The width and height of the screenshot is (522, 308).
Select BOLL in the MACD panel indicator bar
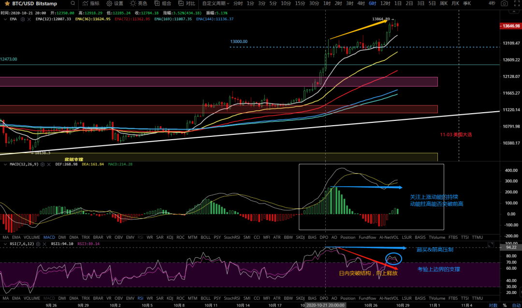coord(205,237)
